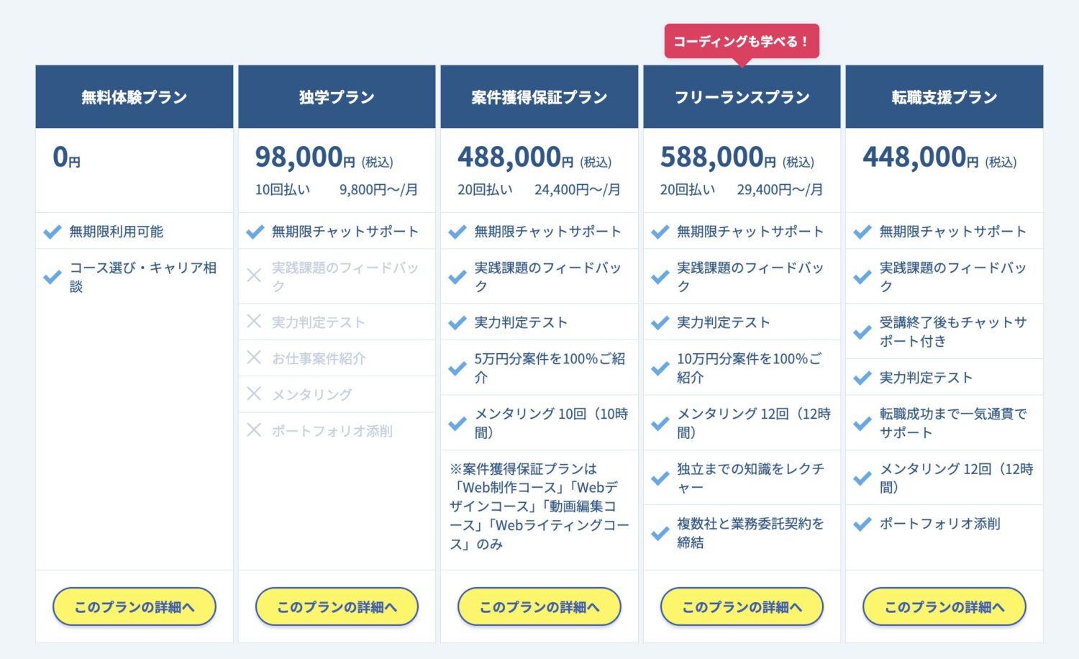This screenshot has height=659, width=1079.
Task: Click checkmark beside 5万円分案件を100%ご紹介
Action: coord(457,368)
